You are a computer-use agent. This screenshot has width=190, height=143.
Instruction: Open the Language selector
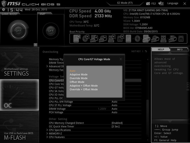[173, 3]
